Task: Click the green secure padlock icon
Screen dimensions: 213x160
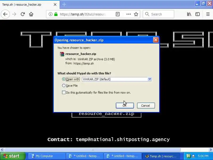Action: pyautogui.click(x=56, y=14)
